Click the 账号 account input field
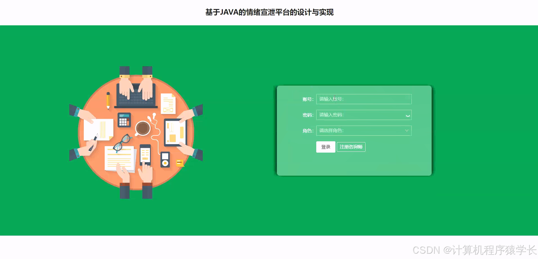538x259 pixels. click(x=364, y=99)
